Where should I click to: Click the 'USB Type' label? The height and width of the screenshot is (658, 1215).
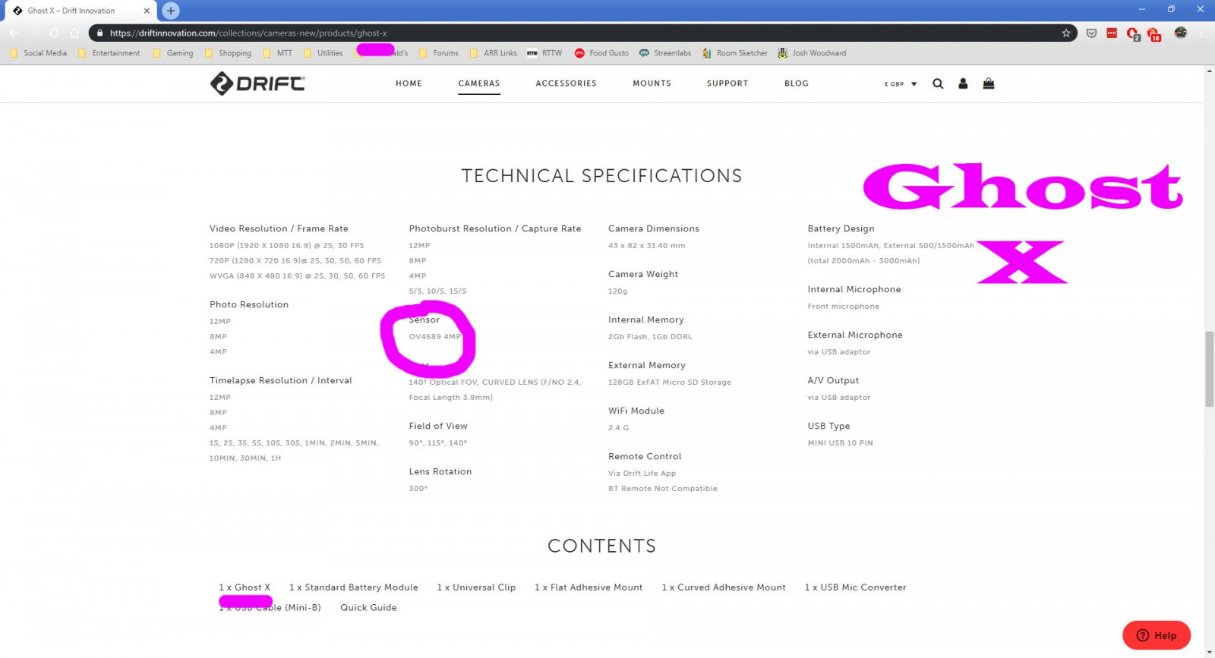point(828,426)
